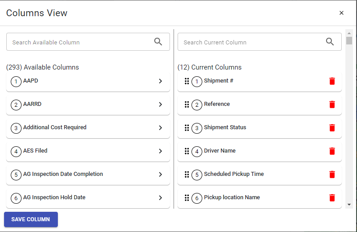
Task: Delete the Shipment Status column
Action: pos(332,127)
